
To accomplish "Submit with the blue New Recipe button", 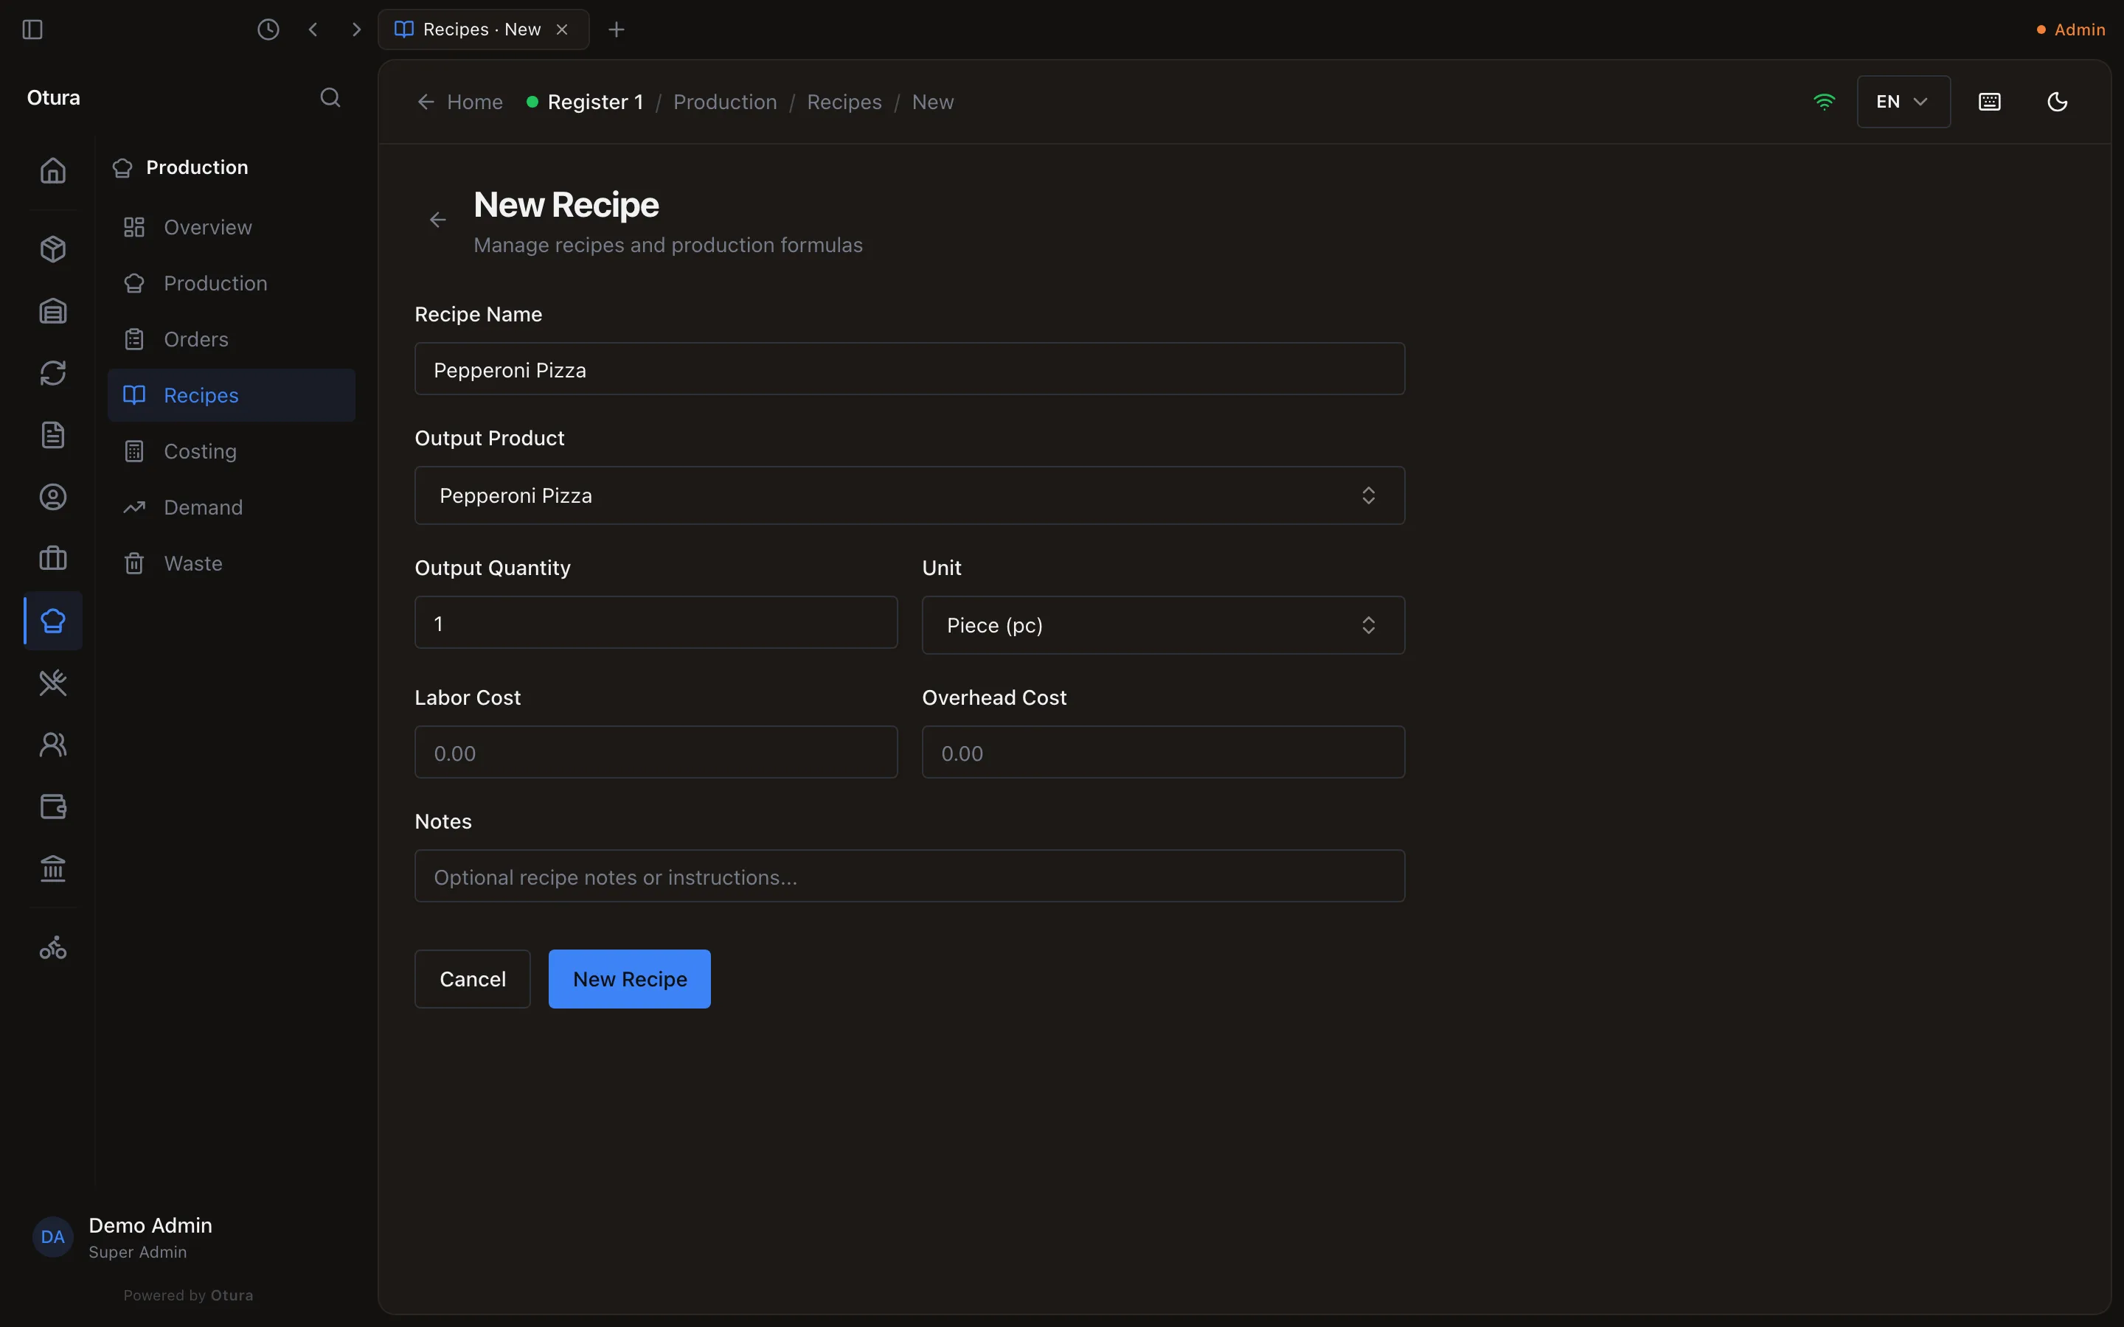I will coord(629,978).
